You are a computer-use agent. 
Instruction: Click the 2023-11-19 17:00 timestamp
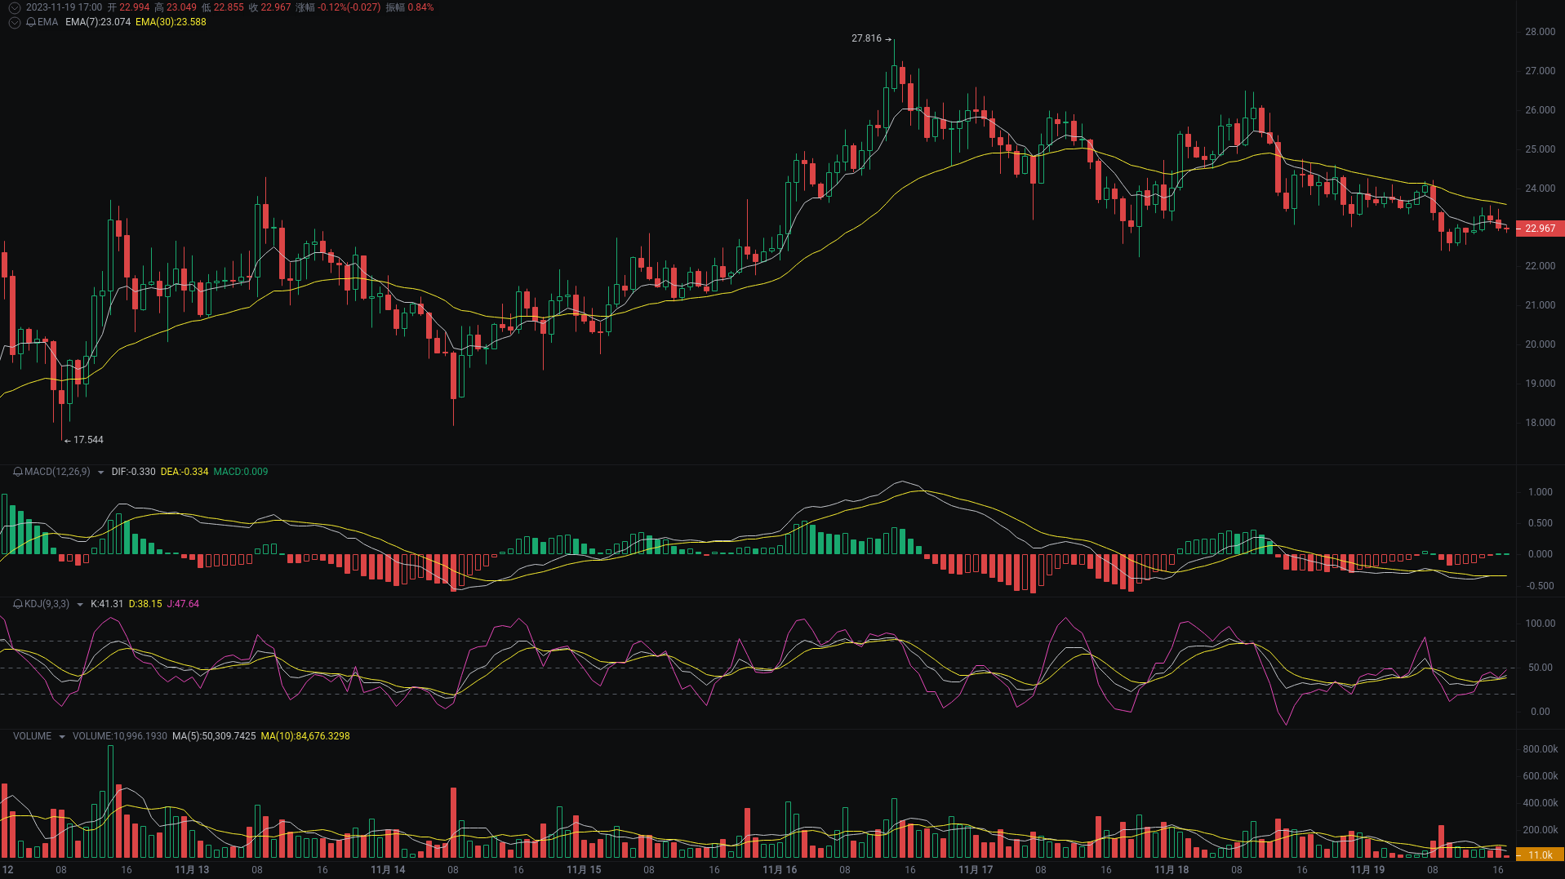point(64,7)
